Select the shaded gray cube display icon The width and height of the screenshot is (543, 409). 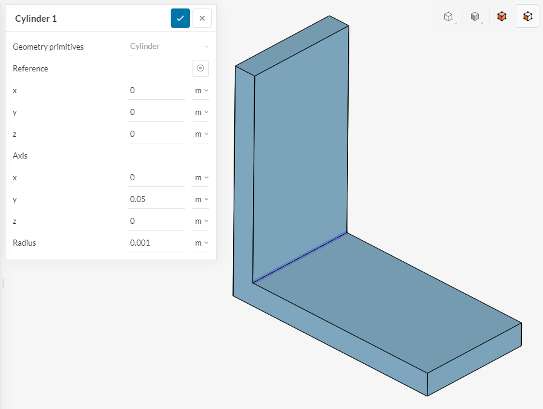pyautogui.click(x=475, y=16)
